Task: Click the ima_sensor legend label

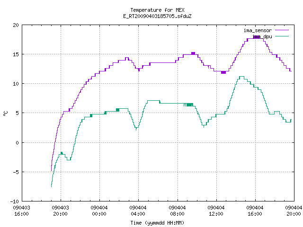Action: click(x=258, y=30)
